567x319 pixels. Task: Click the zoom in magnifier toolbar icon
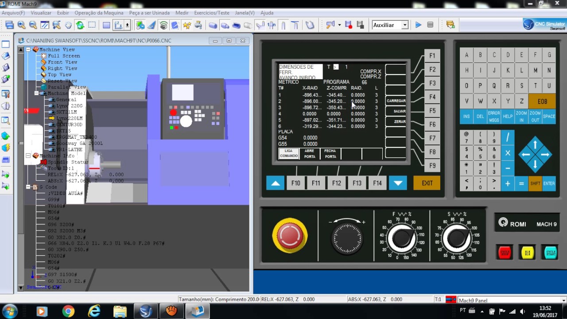21,25
